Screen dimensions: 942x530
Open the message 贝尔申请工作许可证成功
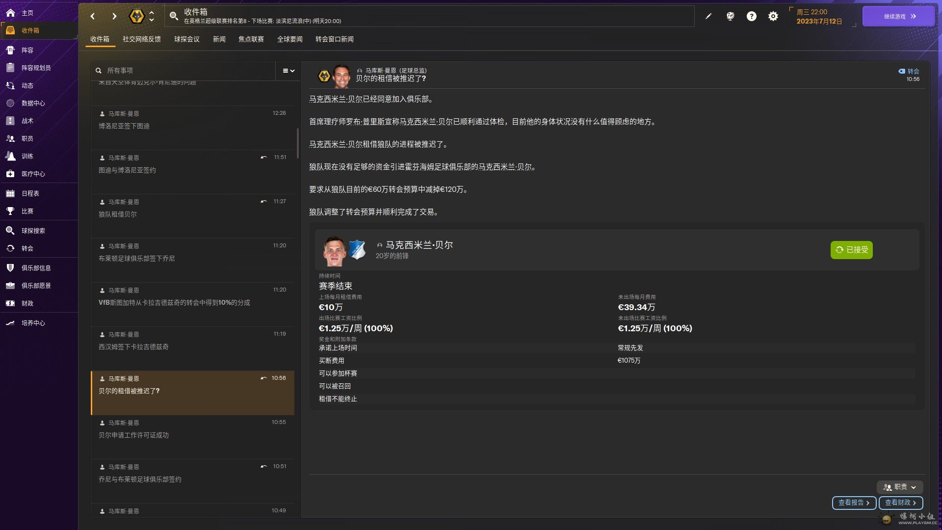(x=192, y=437)
